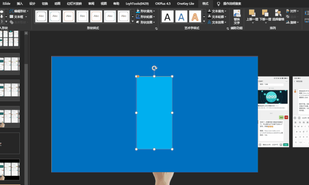Expand the insert shapes gallery
Image resolution: width=309 pixels, height=185 pixels.
click(6, 21)
